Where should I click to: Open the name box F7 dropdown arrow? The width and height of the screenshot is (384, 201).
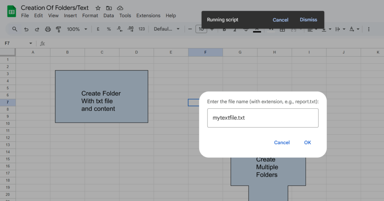pos(31,43)
